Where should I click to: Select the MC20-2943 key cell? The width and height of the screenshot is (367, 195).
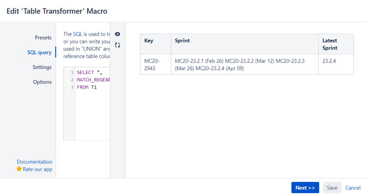152,64
